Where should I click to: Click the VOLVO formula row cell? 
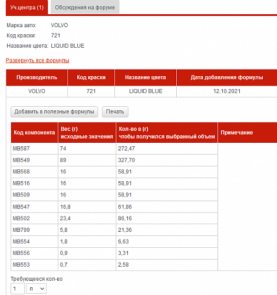point(37,91)
